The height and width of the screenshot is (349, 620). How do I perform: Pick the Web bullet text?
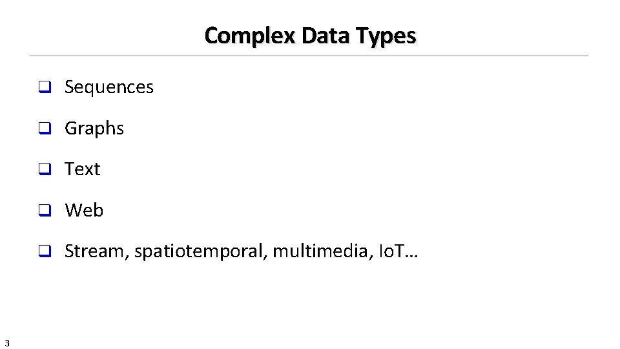(84, 211)
